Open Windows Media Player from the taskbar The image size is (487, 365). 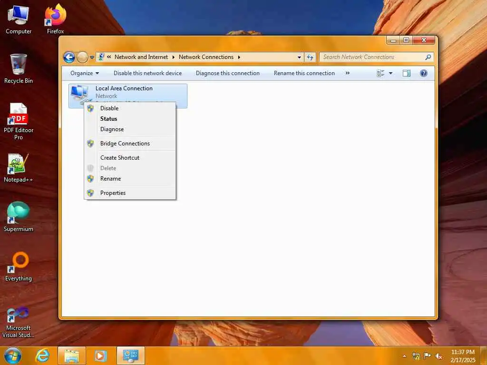100,355
